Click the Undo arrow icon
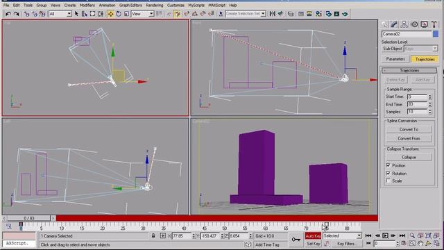 8,14
